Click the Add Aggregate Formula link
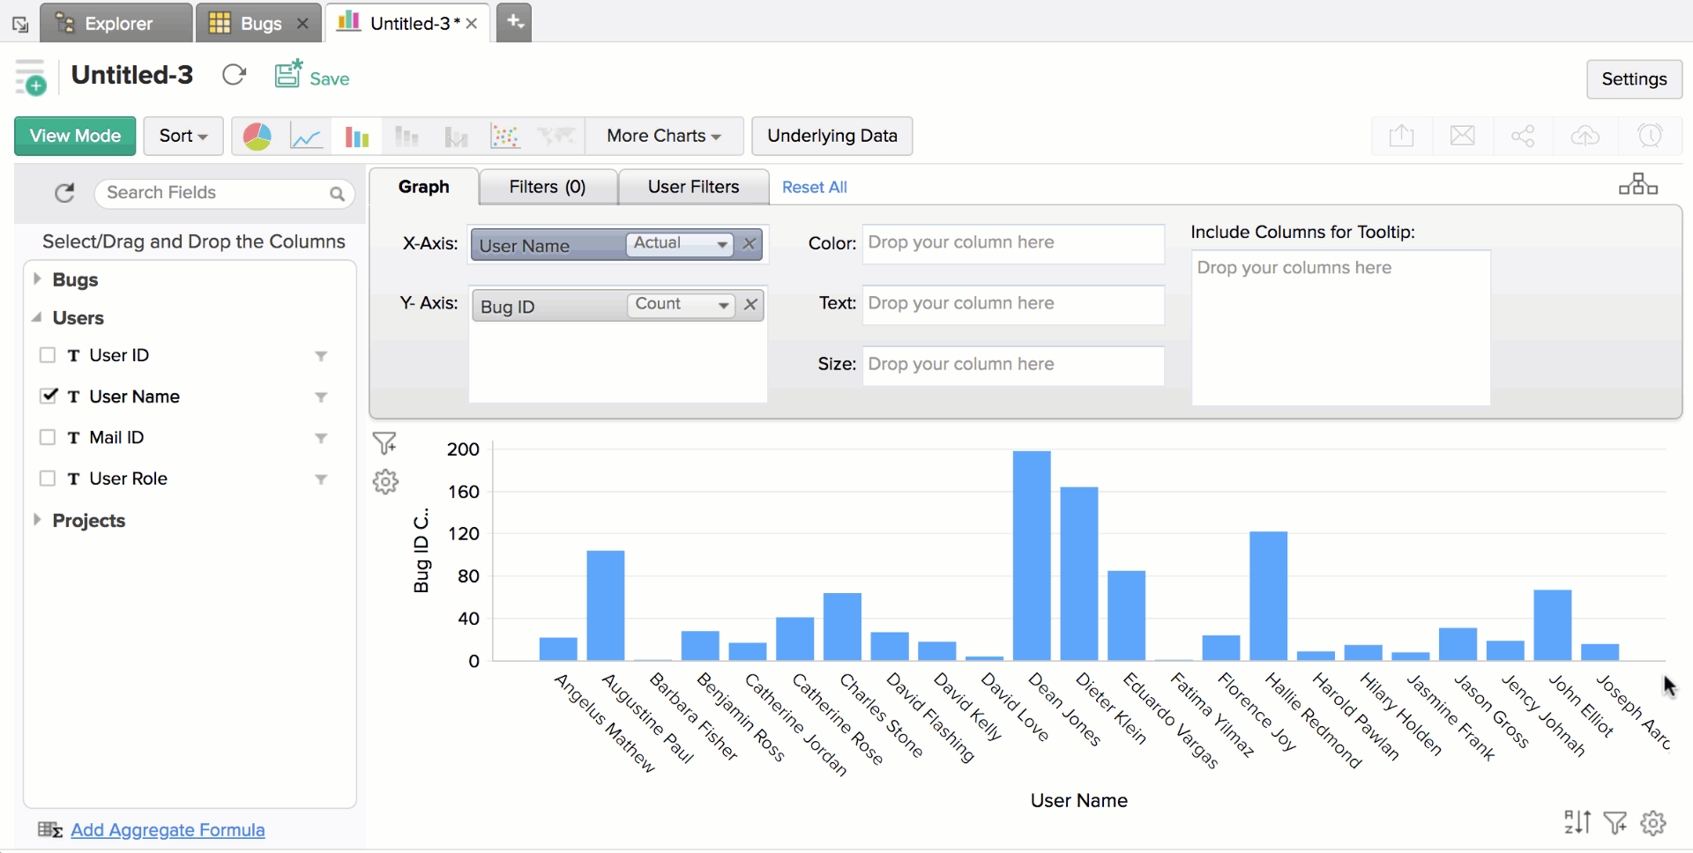The image size is (1693, 853). pyautogui.click(x=168, y=830)
